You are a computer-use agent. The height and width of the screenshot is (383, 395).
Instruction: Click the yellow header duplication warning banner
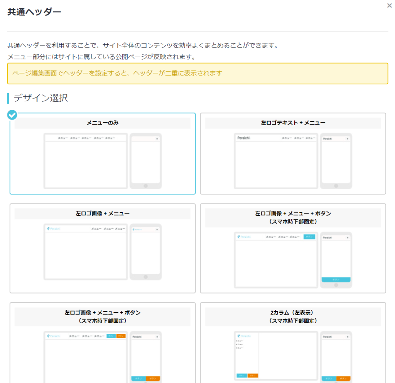pyautogui.click(x=197, y=73)
